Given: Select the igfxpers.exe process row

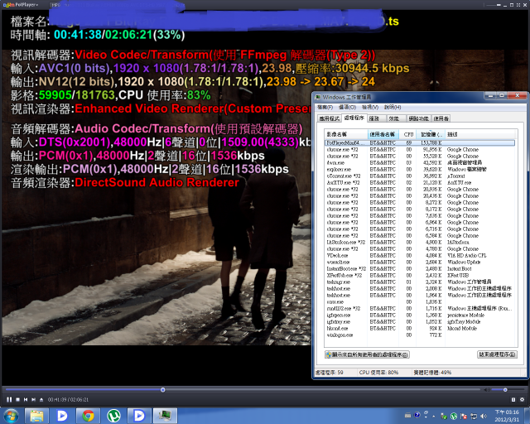Looking at the screenshot, I should tap(420, 316).
